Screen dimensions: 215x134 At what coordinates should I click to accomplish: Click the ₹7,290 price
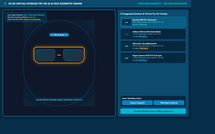(135, 37)
